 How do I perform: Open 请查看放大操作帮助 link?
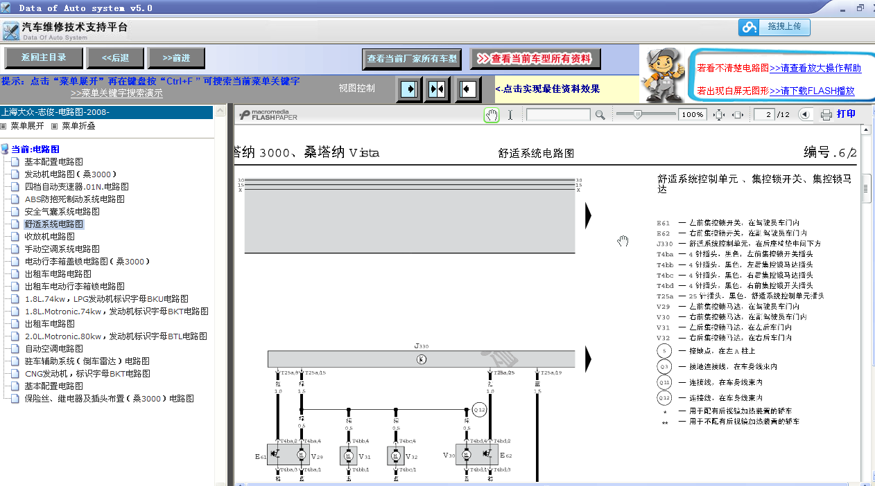pos(815,69)
